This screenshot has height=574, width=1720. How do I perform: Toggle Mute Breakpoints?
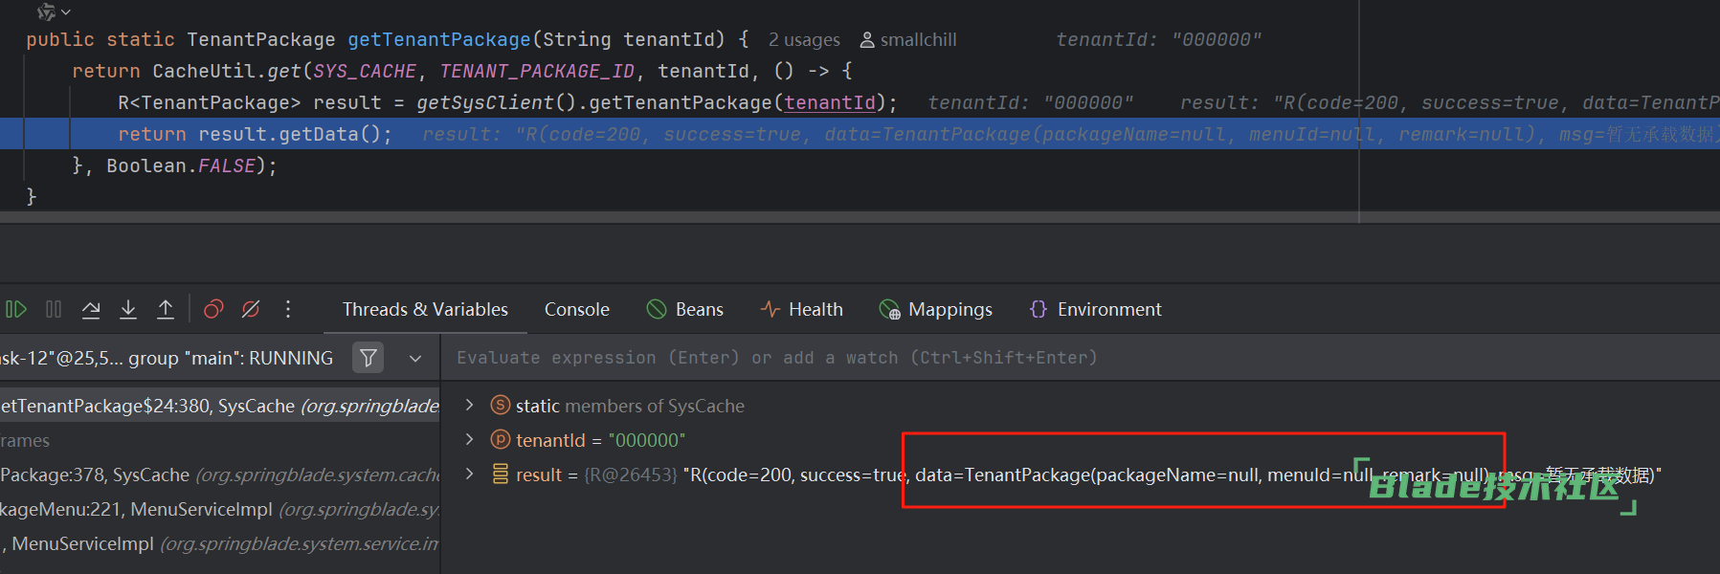coord(251,309)
